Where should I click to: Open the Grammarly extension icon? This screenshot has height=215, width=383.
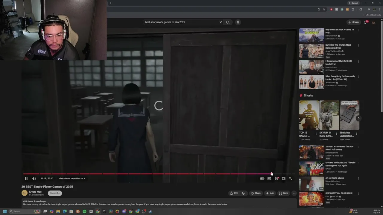[x=342, y=9]
